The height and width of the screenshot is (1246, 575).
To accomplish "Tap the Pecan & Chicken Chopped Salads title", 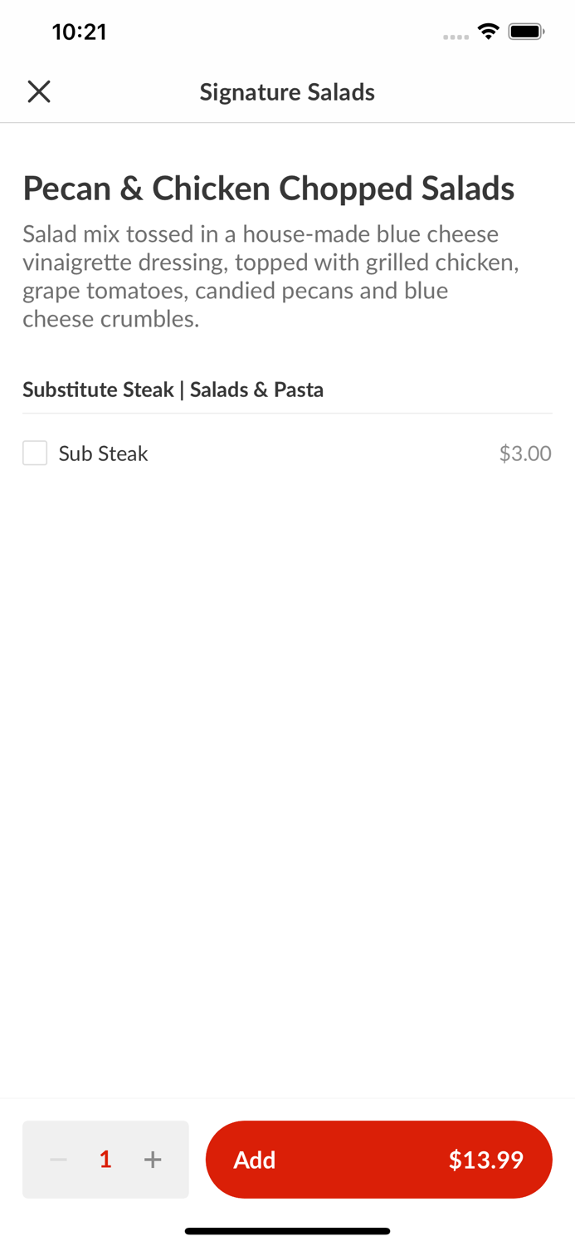I will coord(269,189).
